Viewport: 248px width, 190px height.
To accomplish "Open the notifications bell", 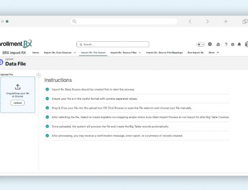I will 239,44.
